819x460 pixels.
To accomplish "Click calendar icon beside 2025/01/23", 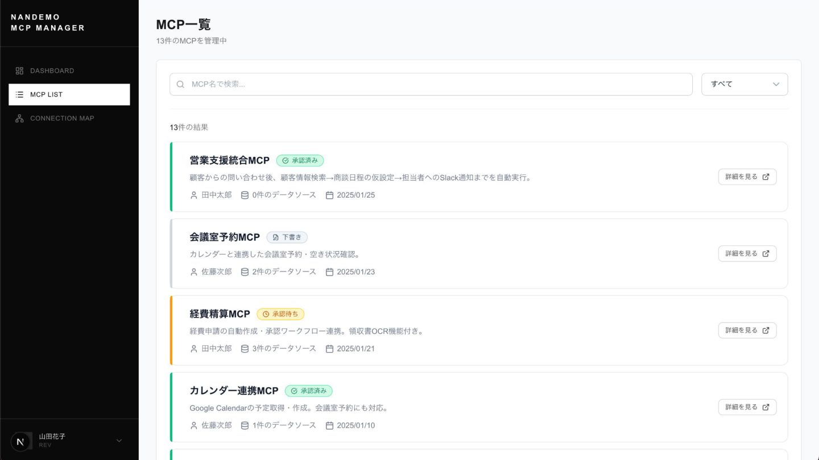I will (329, 271).
